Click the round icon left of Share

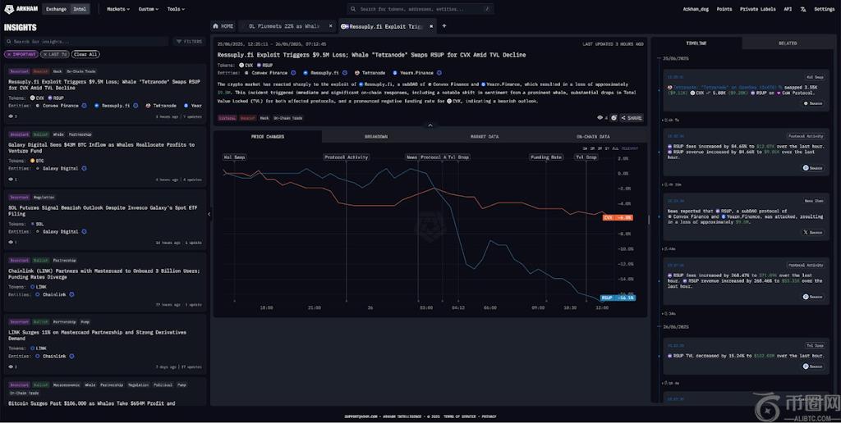614,118
